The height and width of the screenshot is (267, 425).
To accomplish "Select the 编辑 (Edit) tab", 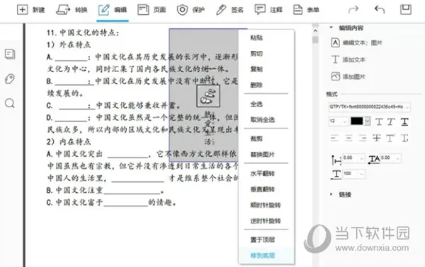I will pyautogui.click(x=112, y=10).
